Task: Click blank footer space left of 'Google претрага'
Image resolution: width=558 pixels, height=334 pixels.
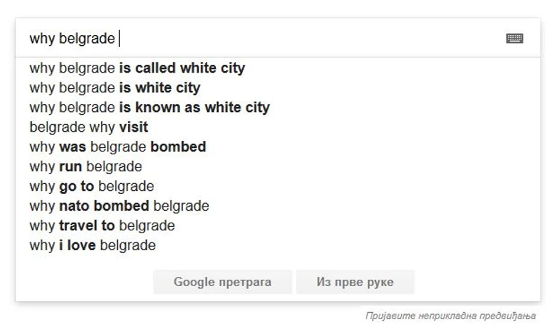Action: tap(85, 283)
